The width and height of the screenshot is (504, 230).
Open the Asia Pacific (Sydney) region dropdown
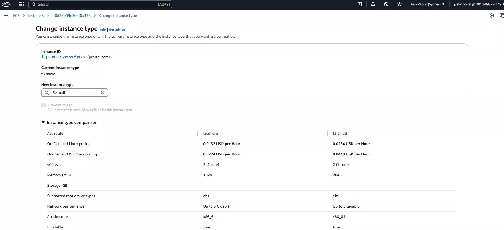coord(427,4)
